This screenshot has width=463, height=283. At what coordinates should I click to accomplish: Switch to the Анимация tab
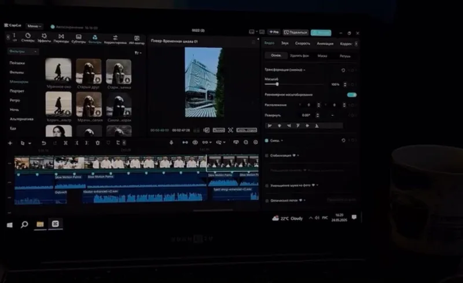click(325, 44)
